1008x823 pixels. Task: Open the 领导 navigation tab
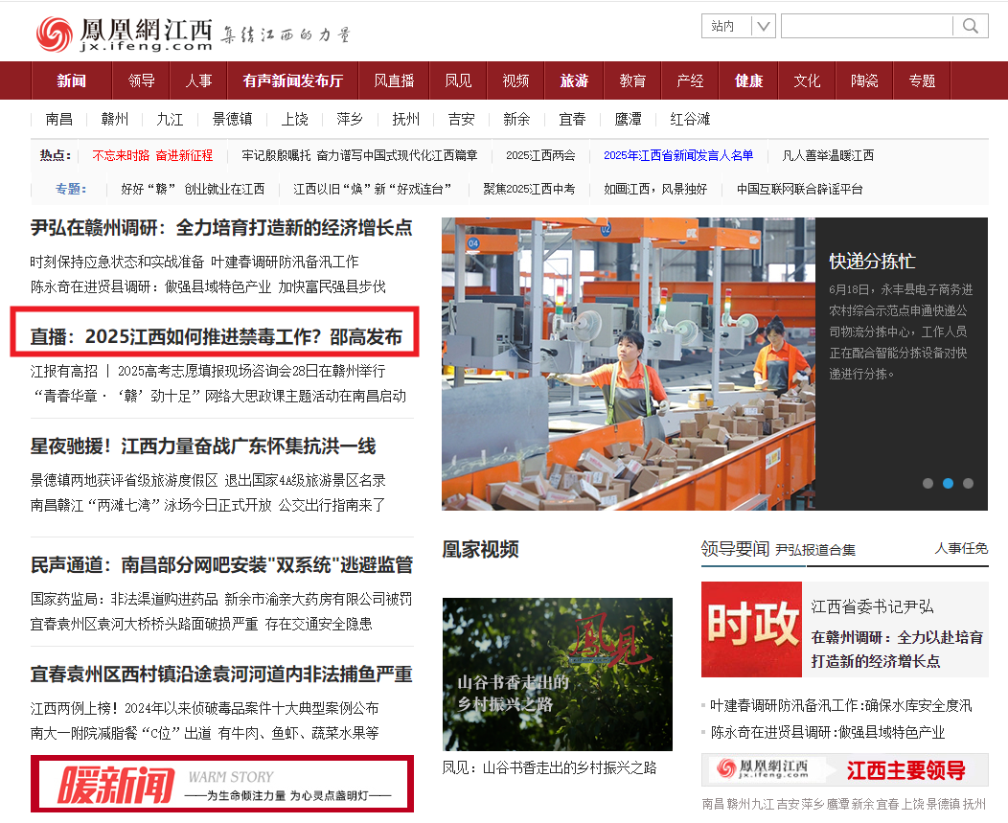pyautogui.click(x=142, y=81)
